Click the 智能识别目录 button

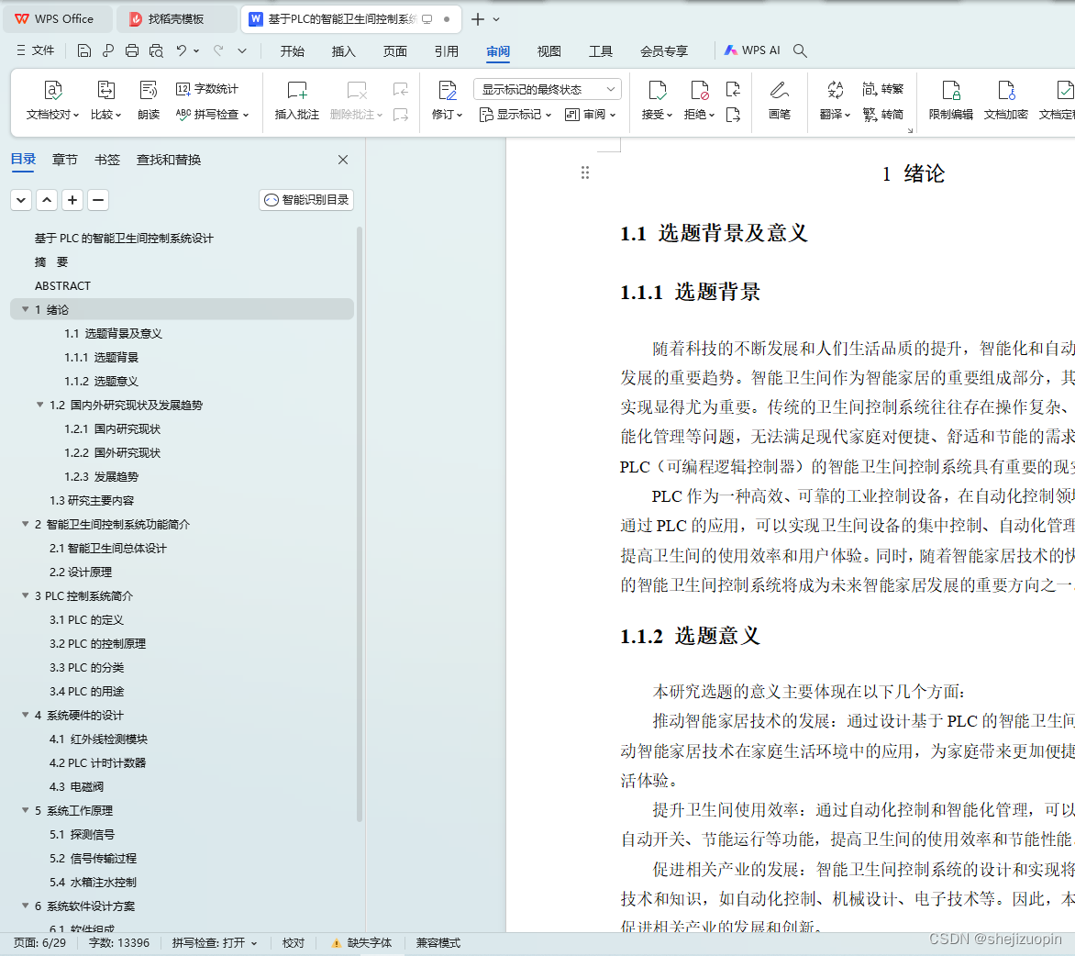point(306,200)
